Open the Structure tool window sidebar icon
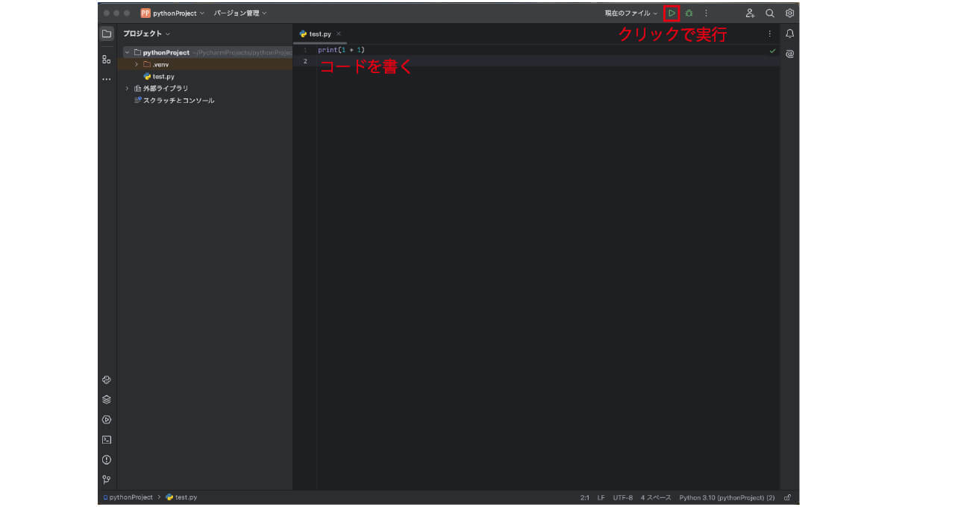Viewport: 955px width, 507px height. (107, 60)
